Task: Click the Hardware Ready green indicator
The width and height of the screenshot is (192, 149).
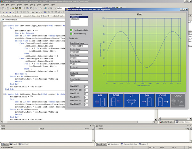Action: pyautogui.click(x=71, y=34)
